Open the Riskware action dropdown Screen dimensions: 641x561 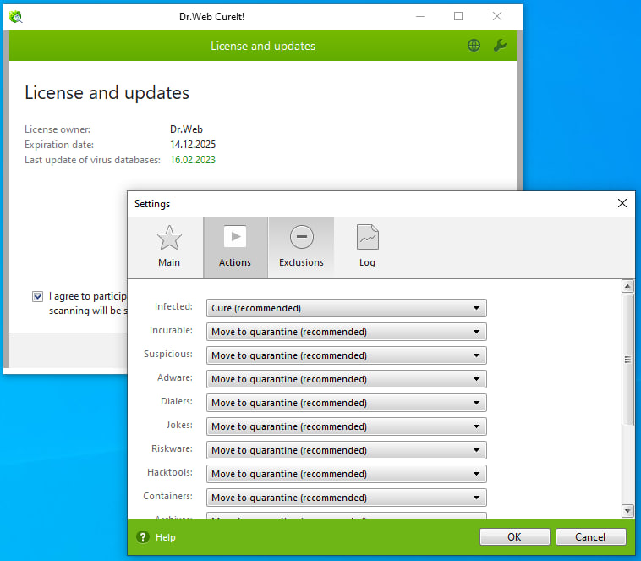click(346, 450)
